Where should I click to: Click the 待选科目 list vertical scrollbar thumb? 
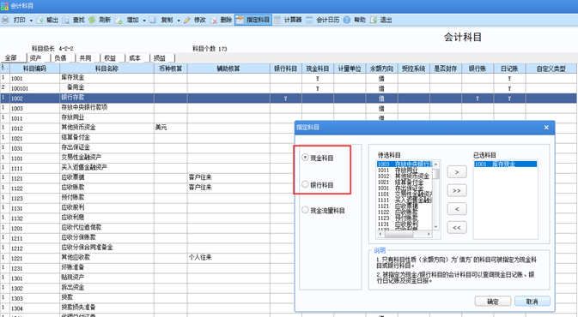(x=435, y=173)
